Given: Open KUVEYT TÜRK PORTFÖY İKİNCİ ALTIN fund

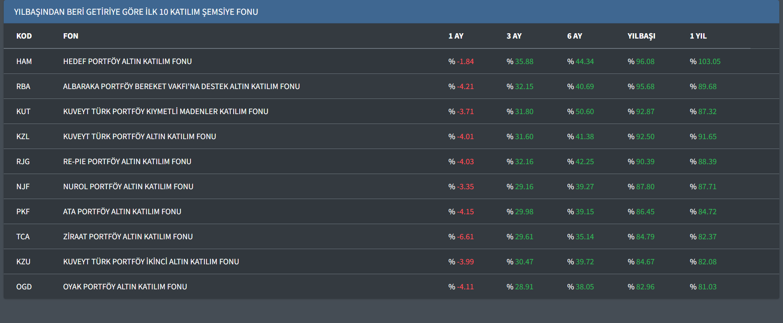Looking at the screenshot, I should click(151, 262).
